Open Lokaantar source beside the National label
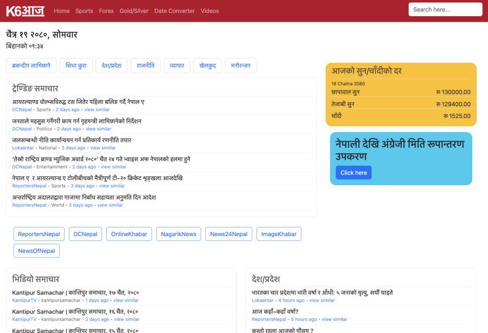Screen dimensions: 488x333 (23, 148)
